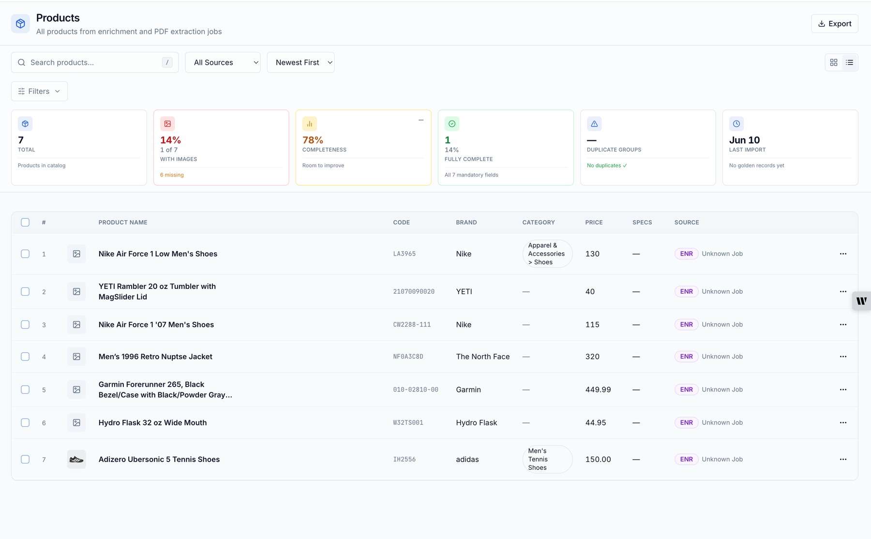
Task: Switch to grid view layout
Action: pos(834,62)
